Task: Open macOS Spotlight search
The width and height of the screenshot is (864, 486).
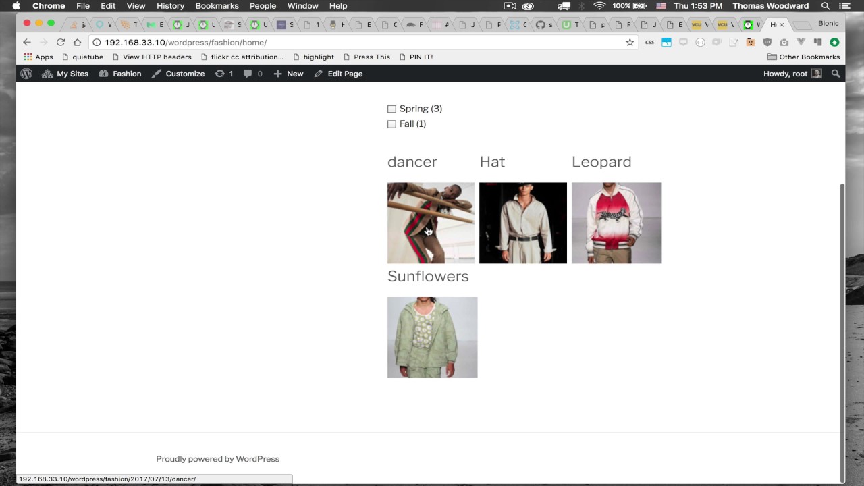Action: (x=826, y=6)
